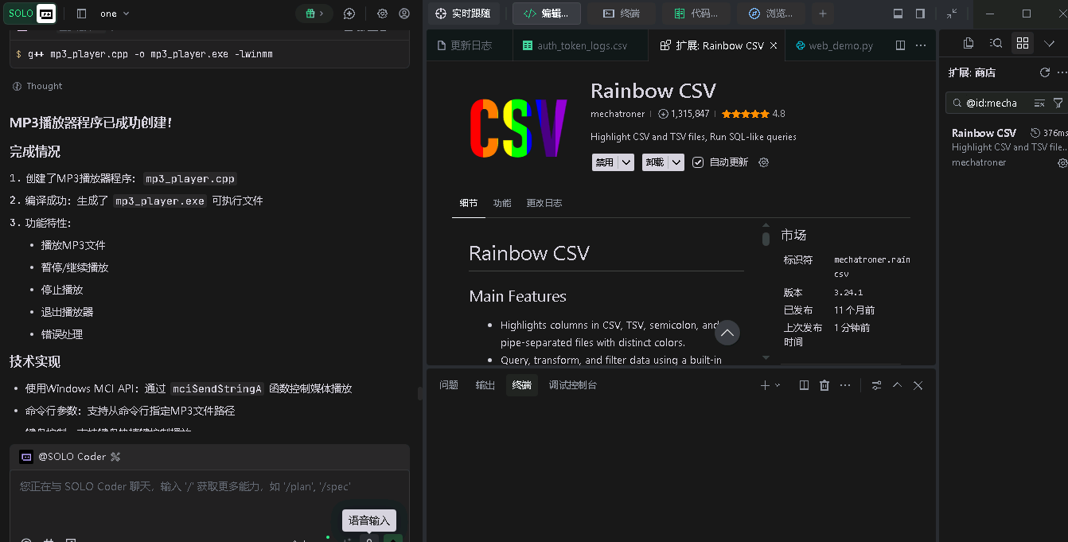The height and width of the screenshot is (542, 1068).
Task: Open the file explorer icon in sidebar
Action: tap(969, 43)
